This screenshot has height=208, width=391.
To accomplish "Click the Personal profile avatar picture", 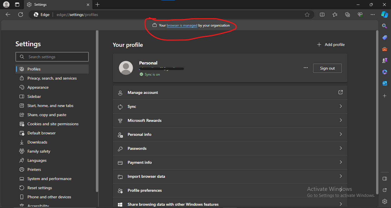I will [126, 68].
